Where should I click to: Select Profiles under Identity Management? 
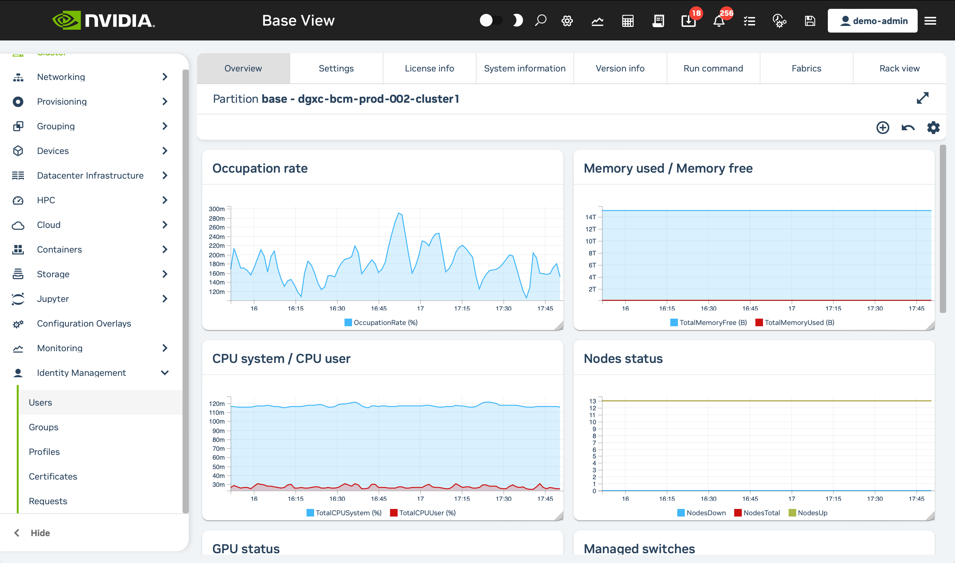101,452
